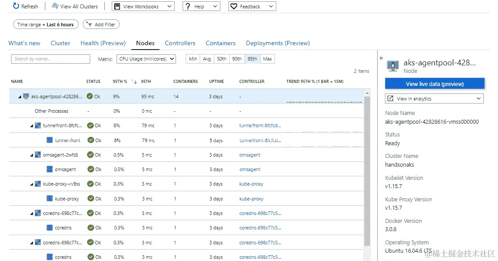498x261 pixels.
Task: Switch to the Controllers tab
Action: (x=180, y=43)
